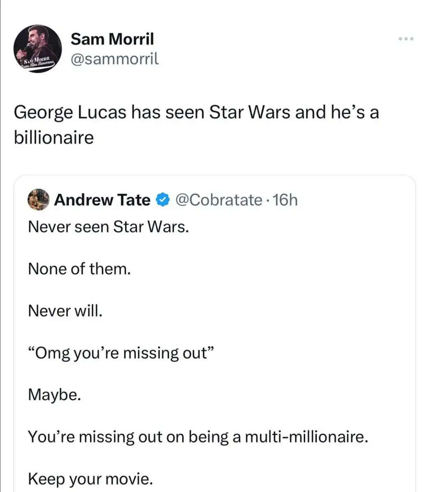The image size is (427, 492).
Task: Click the line mentioning 'multi-millionaire'
Action: (x=197, y=437)
